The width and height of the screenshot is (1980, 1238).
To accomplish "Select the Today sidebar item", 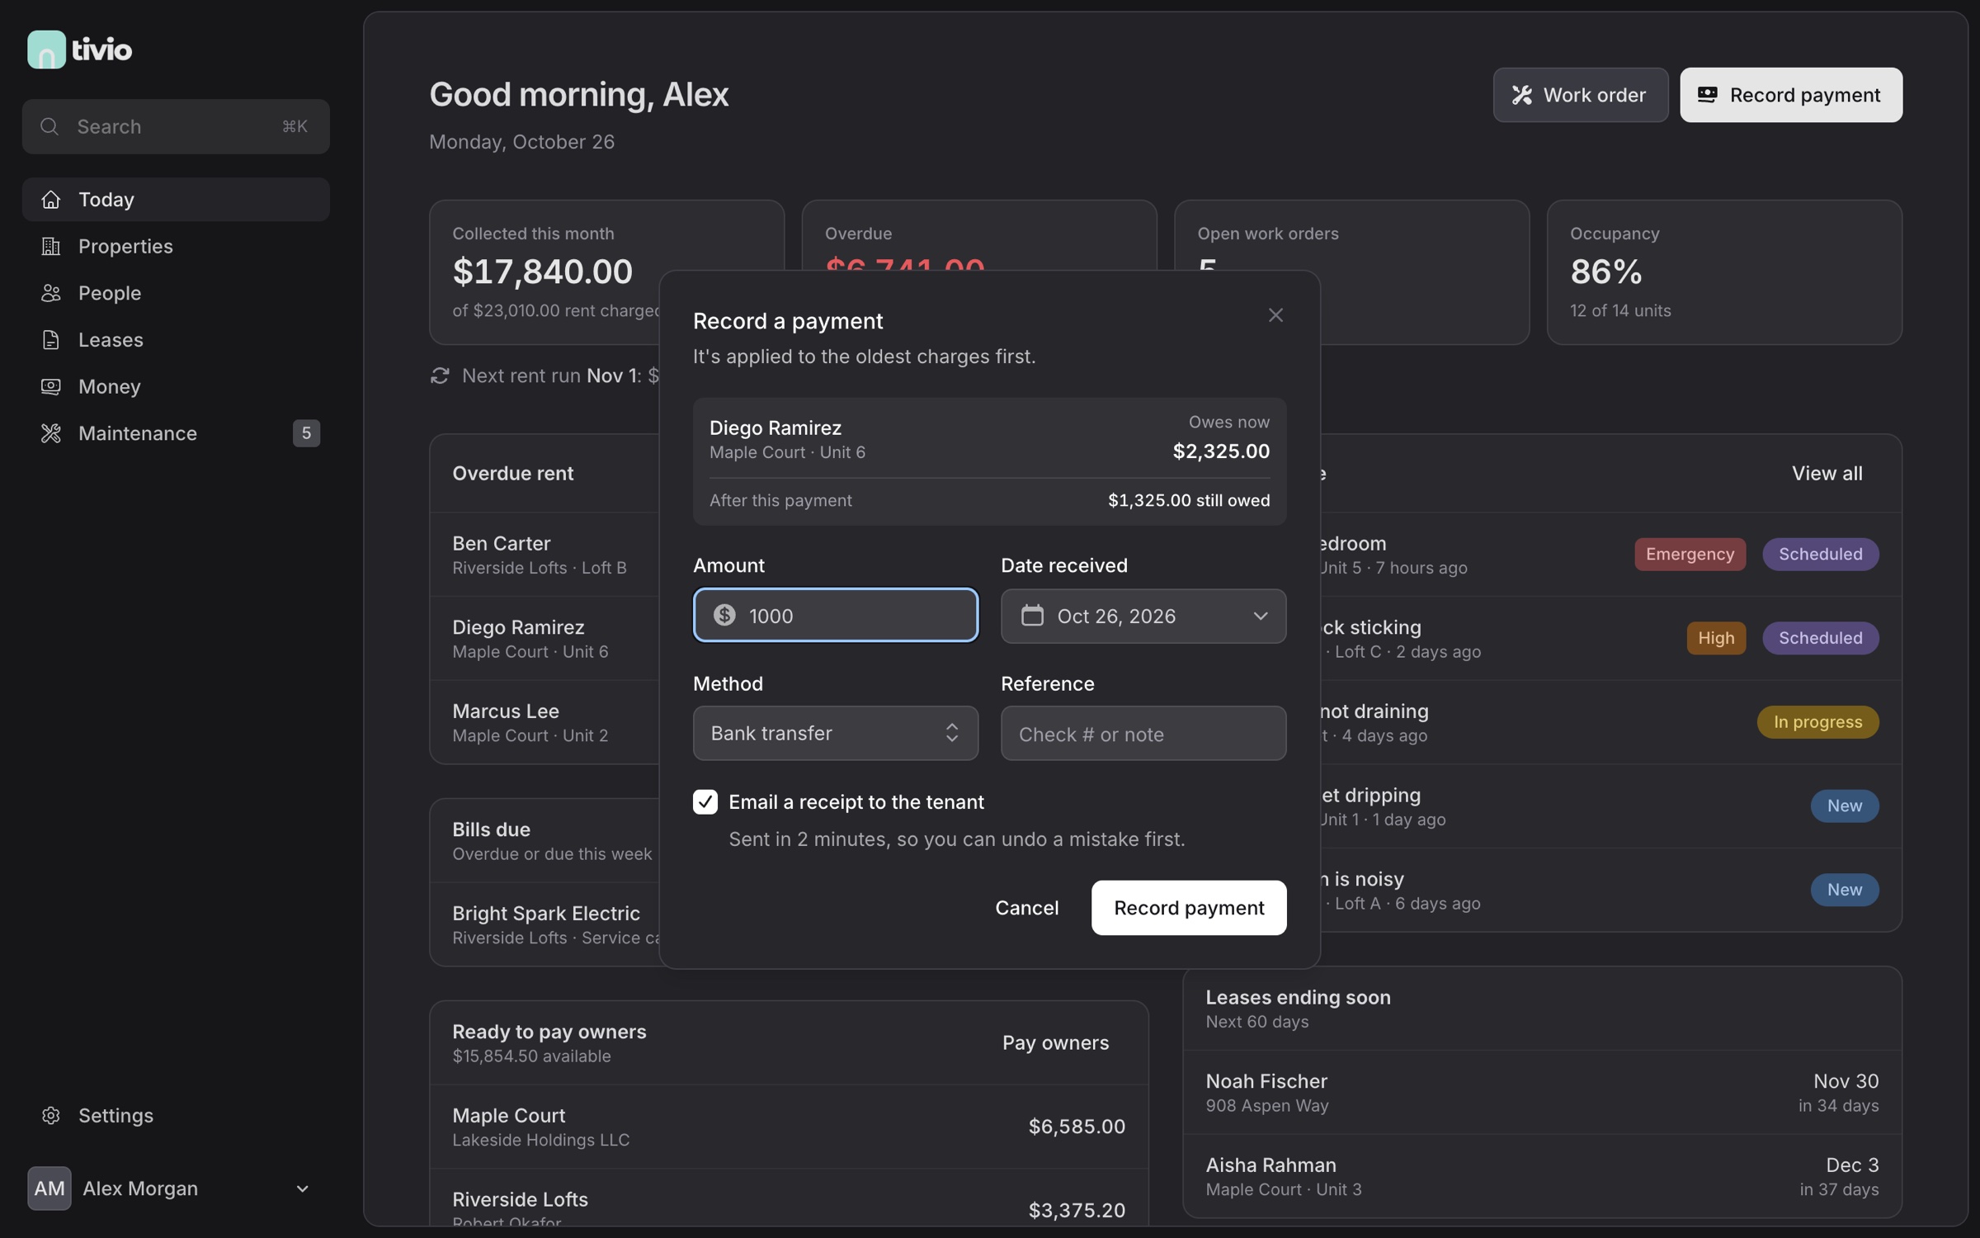I will point(176,199).
